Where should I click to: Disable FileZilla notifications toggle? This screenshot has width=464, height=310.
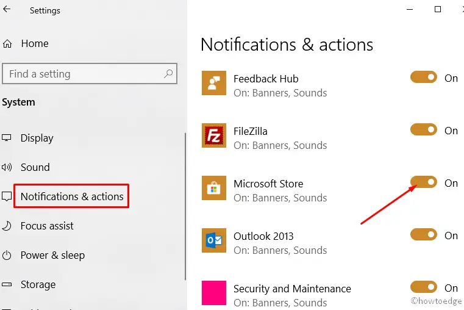pyautogui.click(x=424, y=130)
